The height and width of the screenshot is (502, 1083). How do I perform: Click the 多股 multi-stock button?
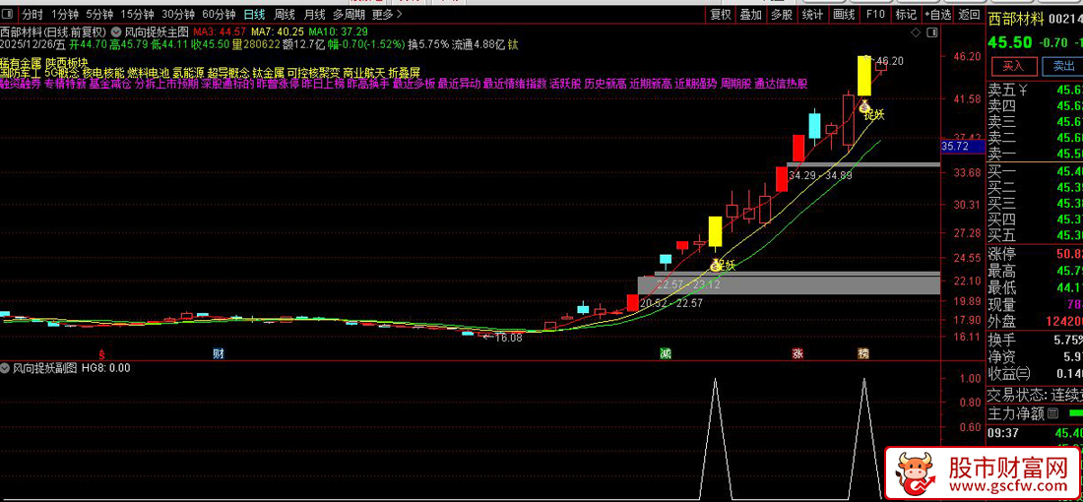781,14
